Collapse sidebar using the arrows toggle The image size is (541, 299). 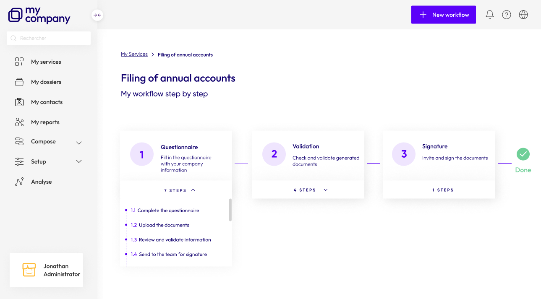coord(97,15)
